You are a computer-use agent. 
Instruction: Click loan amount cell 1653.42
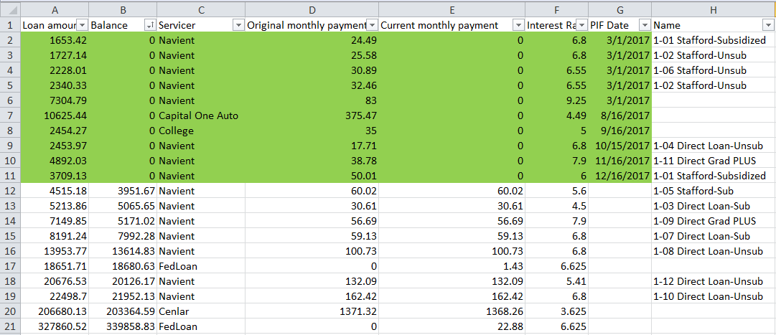(55, 40)
